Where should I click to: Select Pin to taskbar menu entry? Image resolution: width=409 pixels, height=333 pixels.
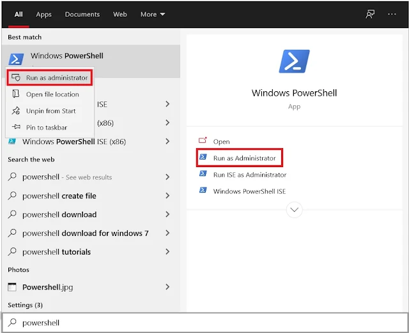pyautogui.click(x=50, y=128)
